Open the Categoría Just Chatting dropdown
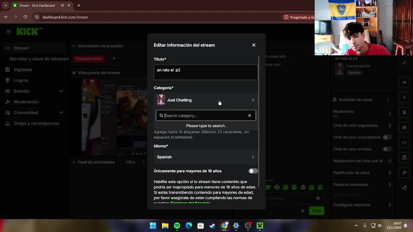Image resolution: width=413 pixels, height=232 pixels. pyautogui.click(x=206, y=100)
